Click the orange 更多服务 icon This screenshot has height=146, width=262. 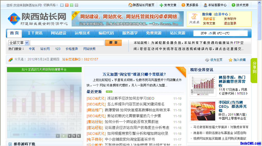click(183, 5)
